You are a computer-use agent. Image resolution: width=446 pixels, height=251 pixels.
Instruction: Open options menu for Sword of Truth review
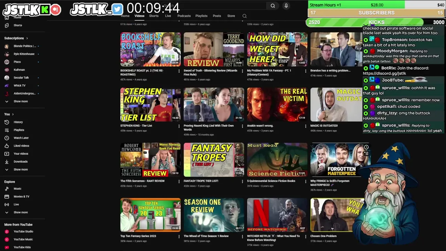(243, 71)
